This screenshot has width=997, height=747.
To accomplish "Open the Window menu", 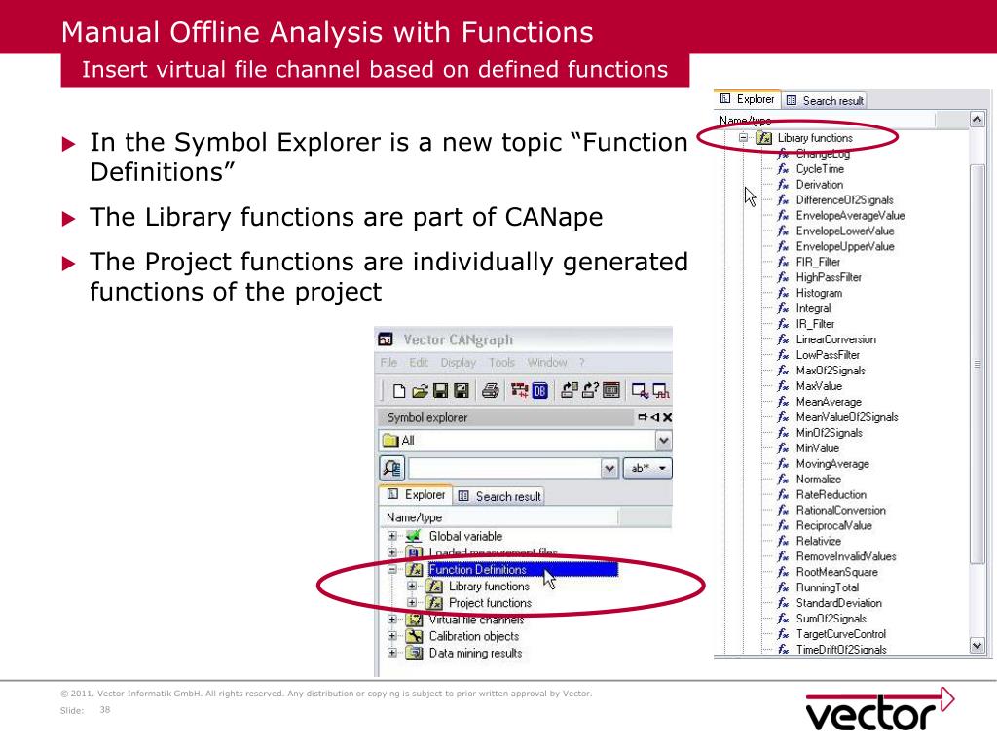I will [x=547, y=362].
